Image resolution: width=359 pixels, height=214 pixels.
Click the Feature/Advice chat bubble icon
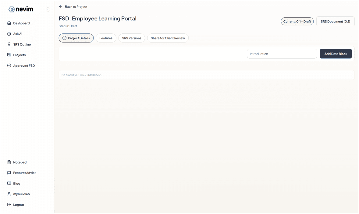[x=9, y=173]
